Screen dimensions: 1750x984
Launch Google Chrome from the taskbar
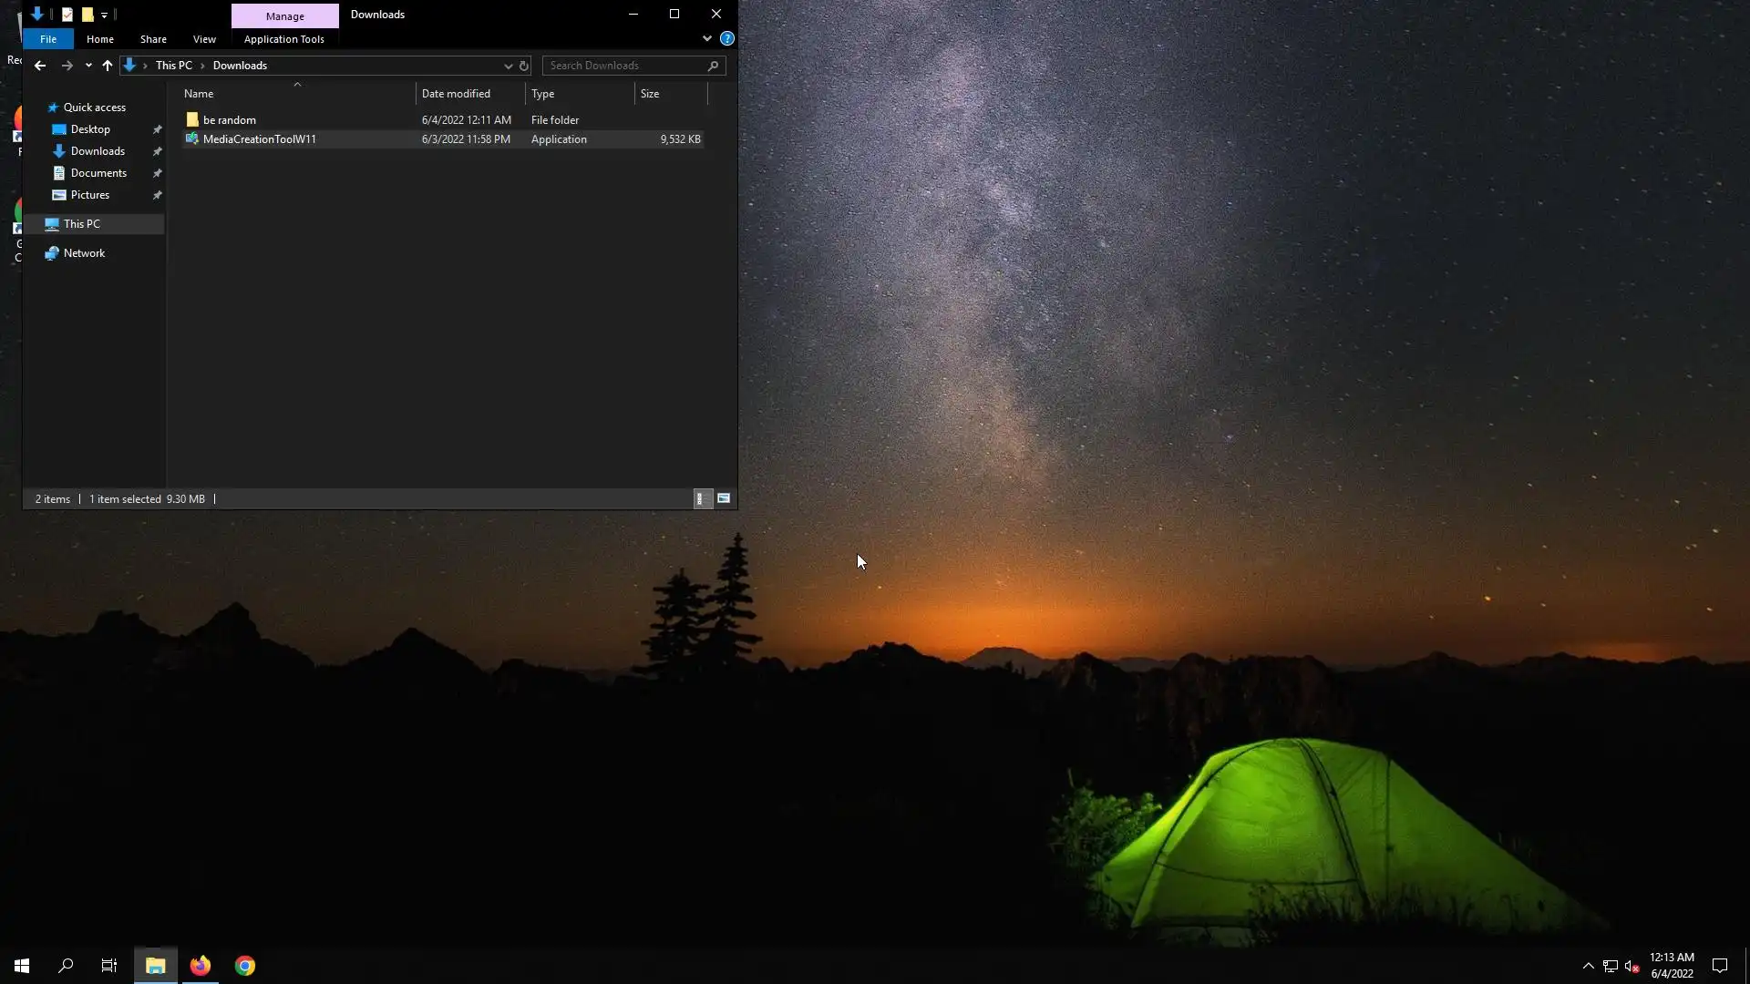(x=245, y=966)
